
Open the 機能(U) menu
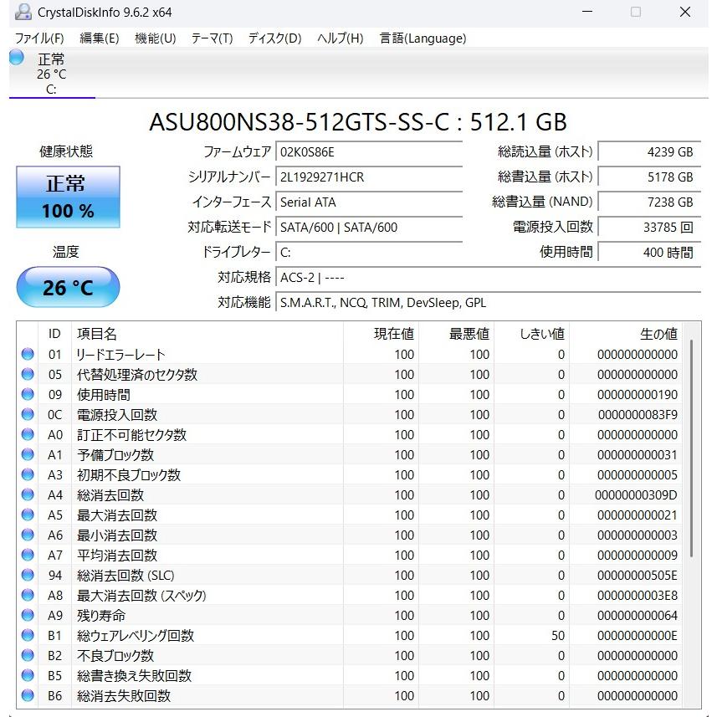(x=156, y=38)
